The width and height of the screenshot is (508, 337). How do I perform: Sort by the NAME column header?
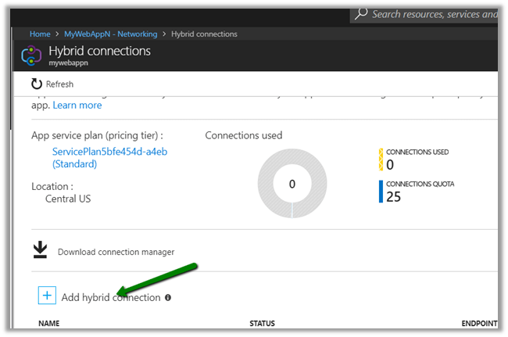pos(49,323)
